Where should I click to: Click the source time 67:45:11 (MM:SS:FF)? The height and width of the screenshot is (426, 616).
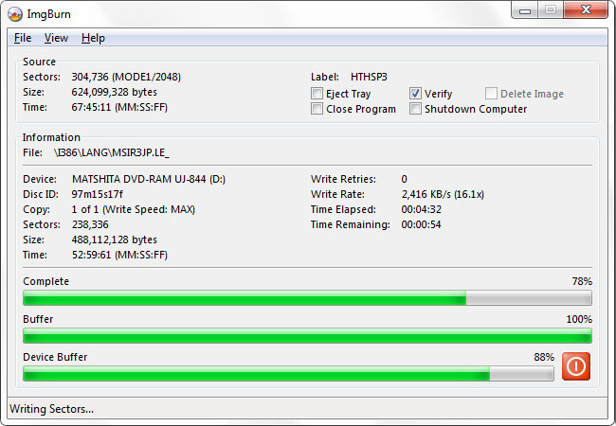point(119,108)
